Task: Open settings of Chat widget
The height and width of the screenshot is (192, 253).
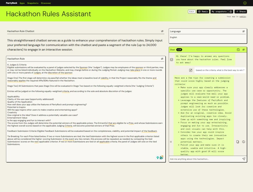Action: (244, 50)
